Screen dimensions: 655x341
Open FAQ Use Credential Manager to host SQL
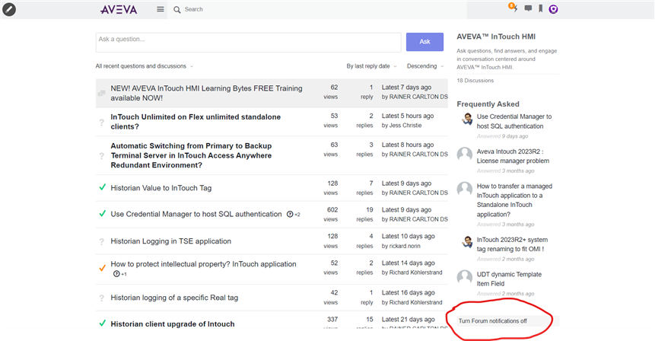514,121
